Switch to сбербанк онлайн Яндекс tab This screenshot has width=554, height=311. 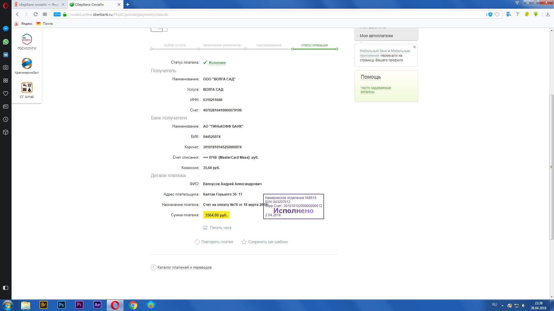(39, 4)
